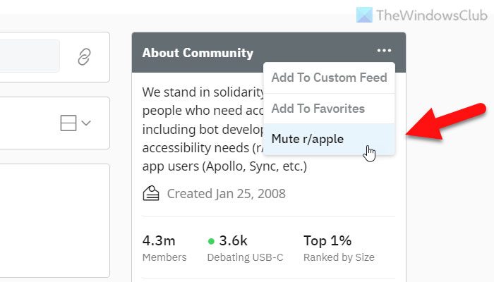The height and width of the screenshot is (282, 494).
Task: Click the "Debating USB-C" label
Action: pyautogui.click(x=245, y=257)
